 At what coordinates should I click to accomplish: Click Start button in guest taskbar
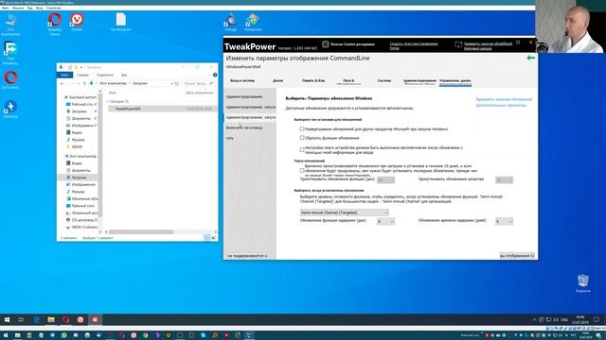pos(7,319)
